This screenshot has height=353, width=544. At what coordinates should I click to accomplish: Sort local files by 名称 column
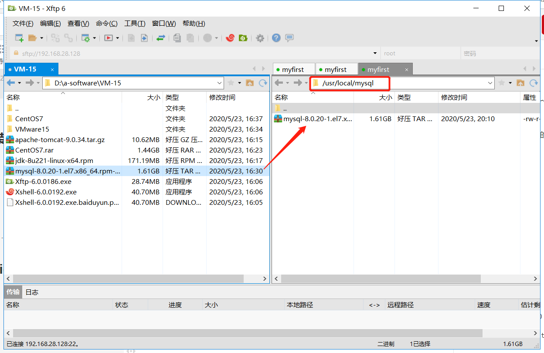[63, 98]
